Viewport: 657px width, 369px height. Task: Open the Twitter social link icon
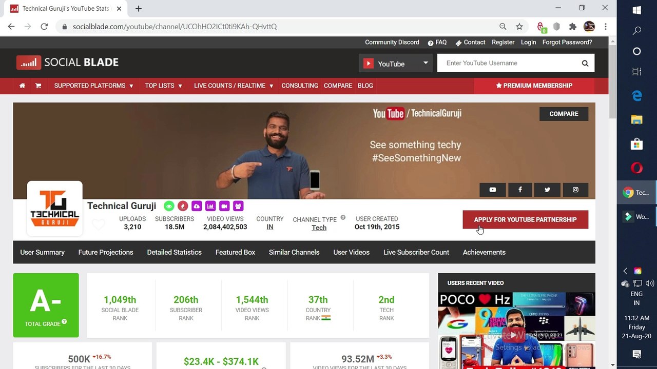tap(547, 190)
